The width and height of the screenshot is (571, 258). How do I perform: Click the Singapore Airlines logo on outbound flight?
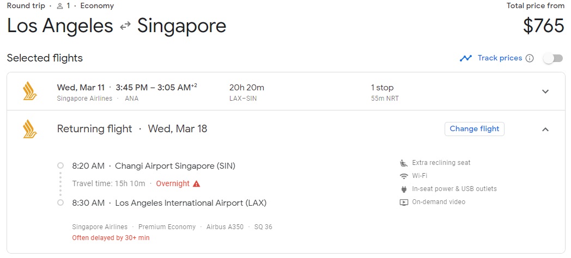[30, 91]
